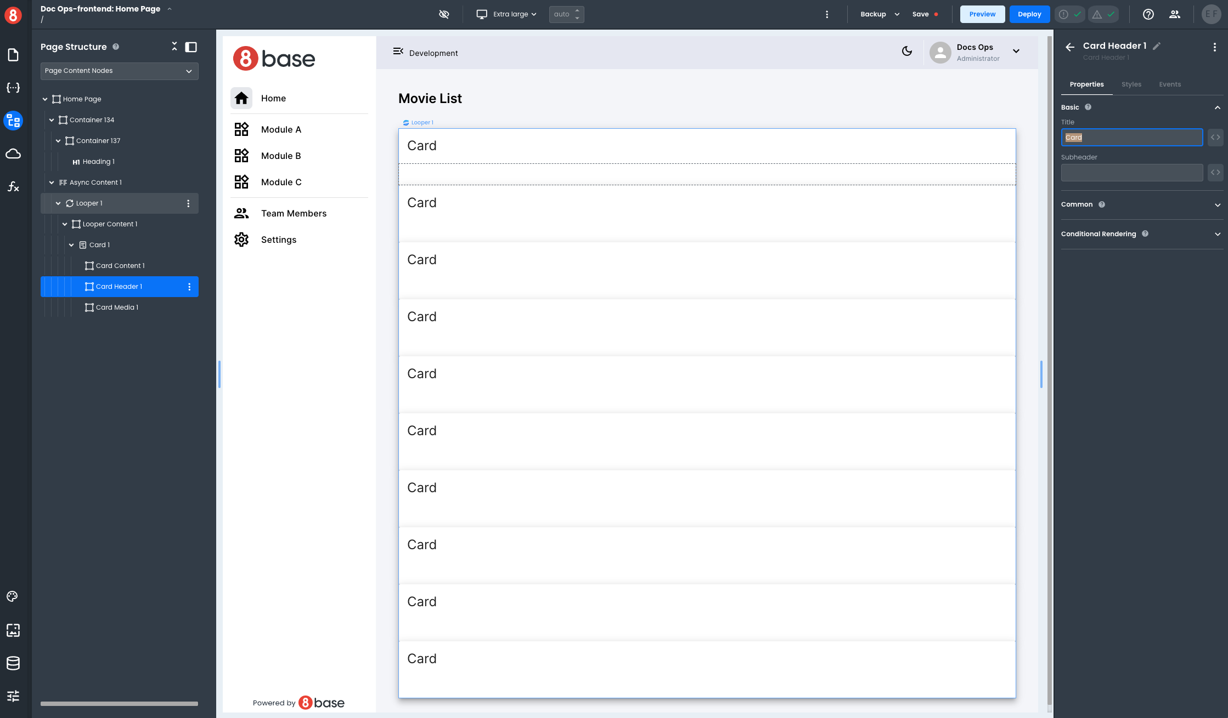This screenshot has width=1228, height=718.
Task: Click the help question-mark icon in top bar
Action: click(x=1148, y=14)
